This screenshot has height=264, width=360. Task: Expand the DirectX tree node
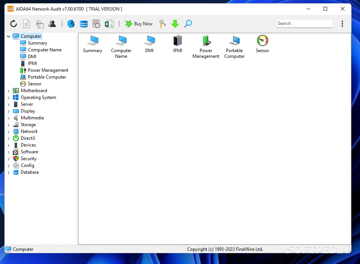[x=9, y=139]
